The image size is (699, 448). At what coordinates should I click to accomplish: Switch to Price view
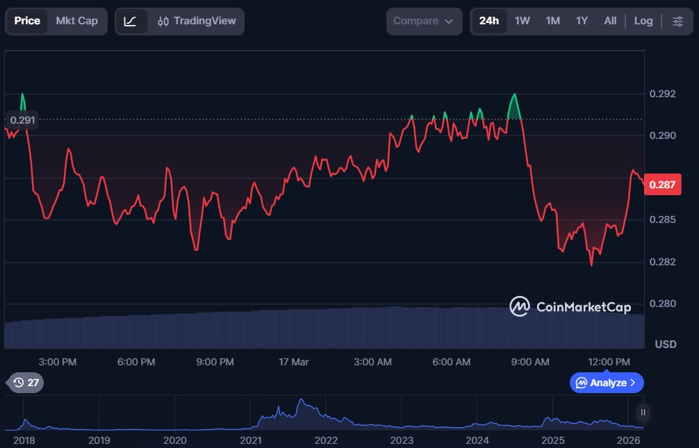(27, 21)
